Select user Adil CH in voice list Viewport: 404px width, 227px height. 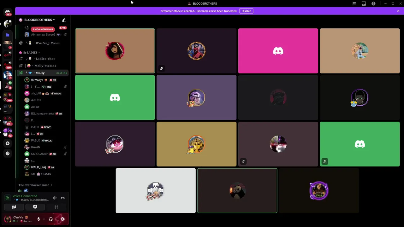coord(46,100)
